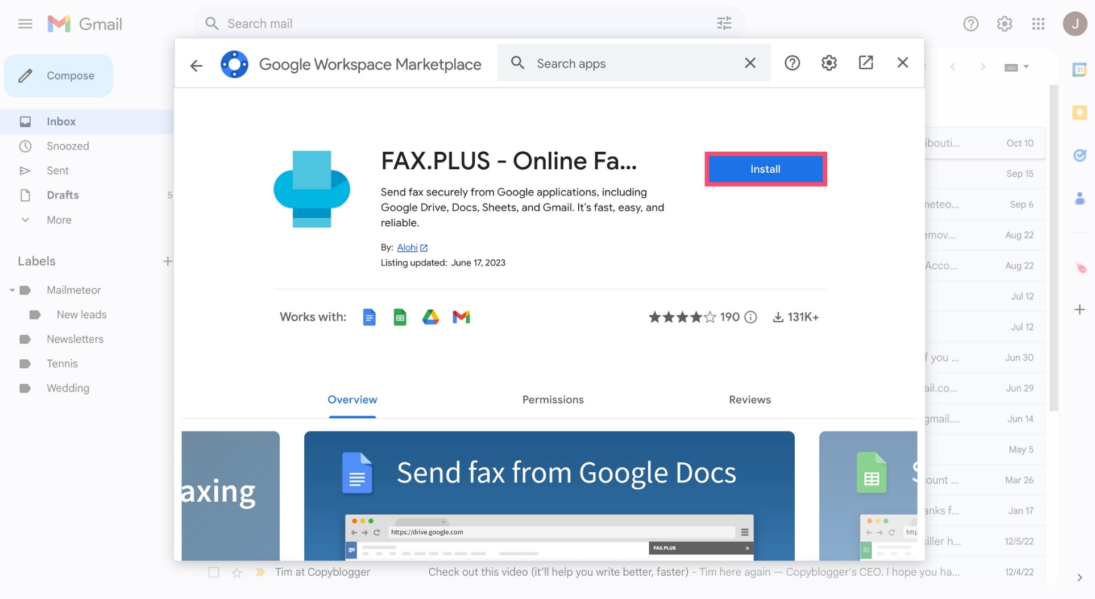
Task: Open the Alohi developer link
Action: [412, 247]
